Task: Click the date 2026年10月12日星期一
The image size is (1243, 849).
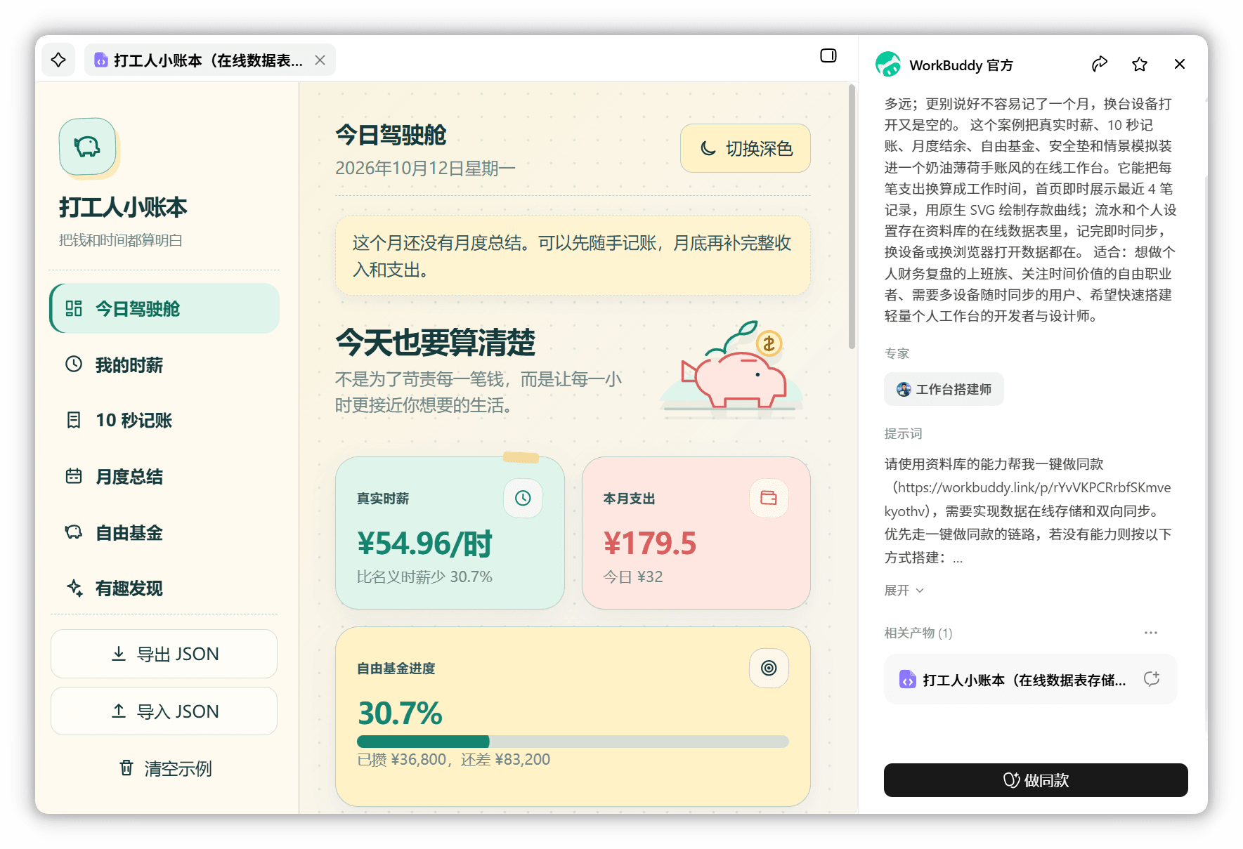Action: click(425, 169)
